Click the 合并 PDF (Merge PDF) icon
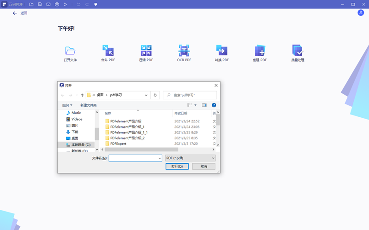Screen dimensions: 369x230 [108, 51]
